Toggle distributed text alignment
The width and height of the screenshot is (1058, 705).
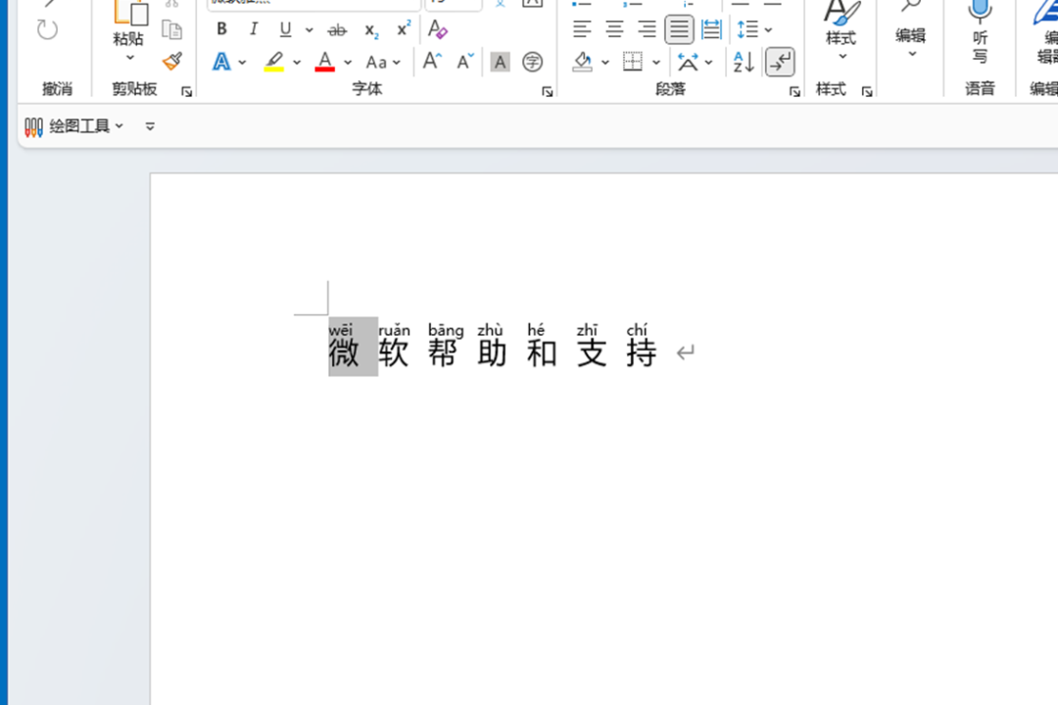711,27
